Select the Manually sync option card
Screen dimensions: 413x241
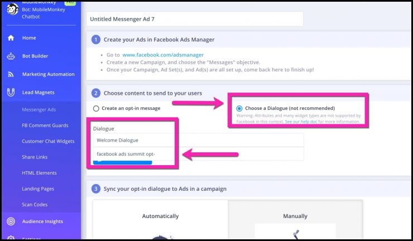point(295,220)
